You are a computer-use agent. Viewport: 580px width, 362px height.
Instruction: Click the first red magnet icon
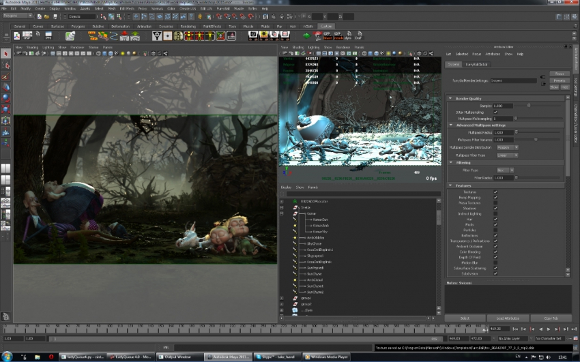219,16
